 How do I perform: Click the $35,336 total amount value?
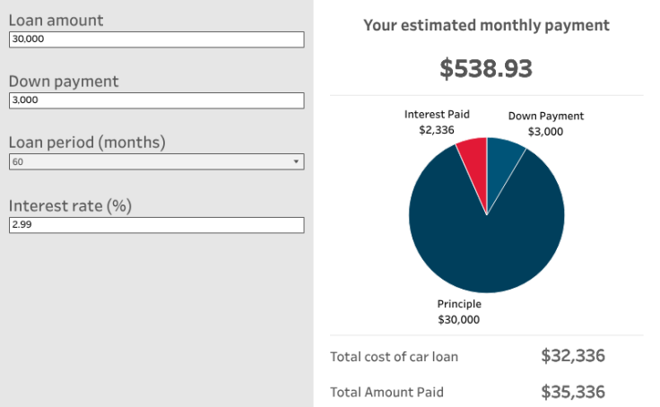click(573, 392)
